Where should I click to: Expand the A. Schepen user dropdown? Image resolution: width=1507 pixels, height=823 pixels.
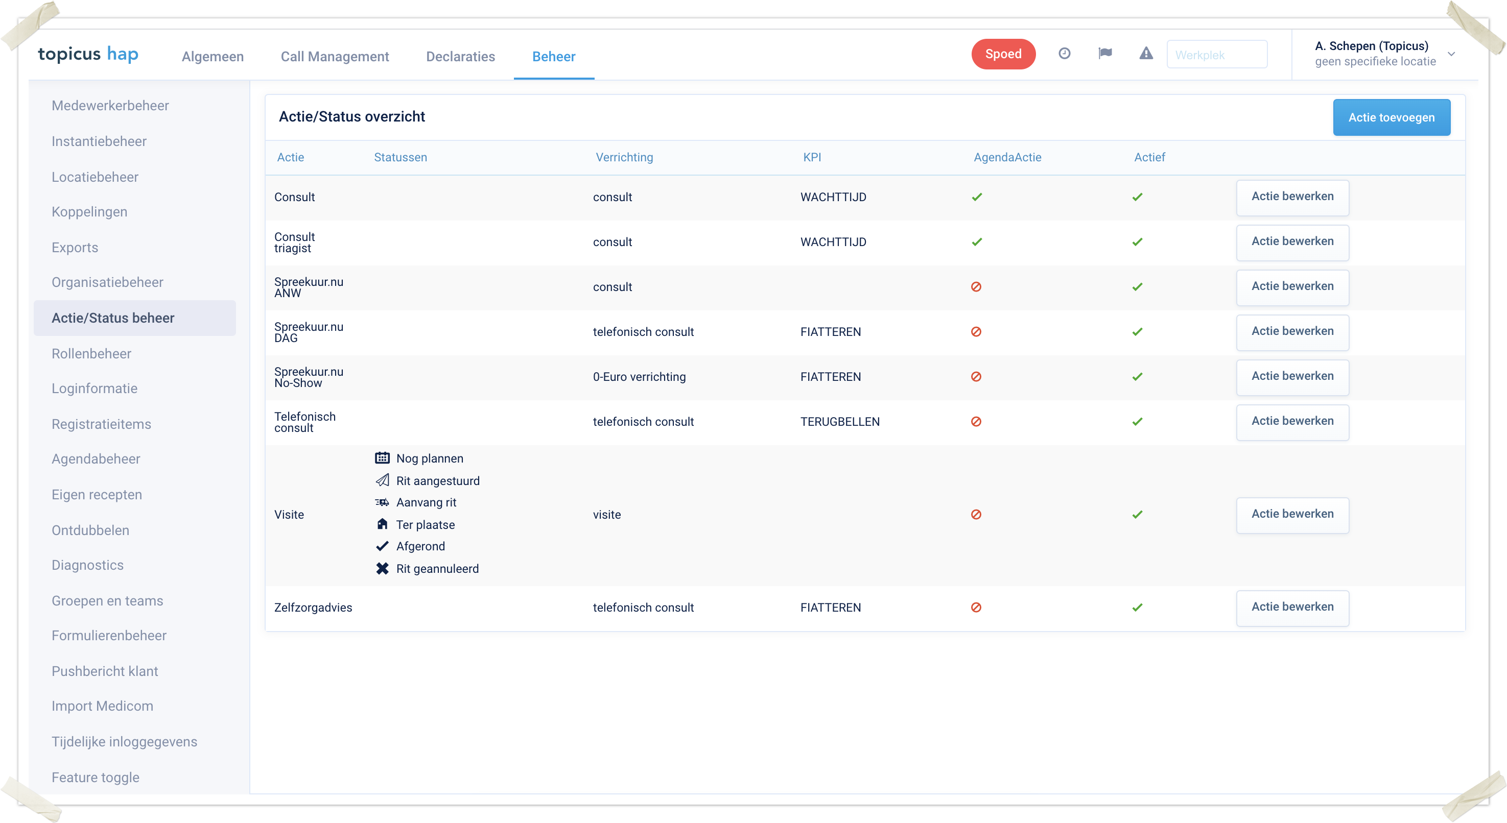pyautogui.click(x=1451, y=54)
